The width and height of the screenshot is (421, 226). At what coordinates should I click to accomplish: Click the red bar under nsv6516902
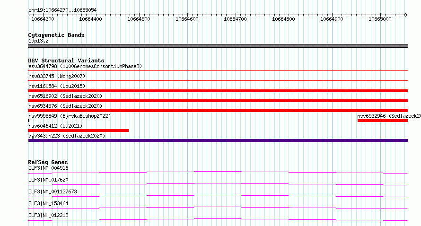click(x=218, y=101)
